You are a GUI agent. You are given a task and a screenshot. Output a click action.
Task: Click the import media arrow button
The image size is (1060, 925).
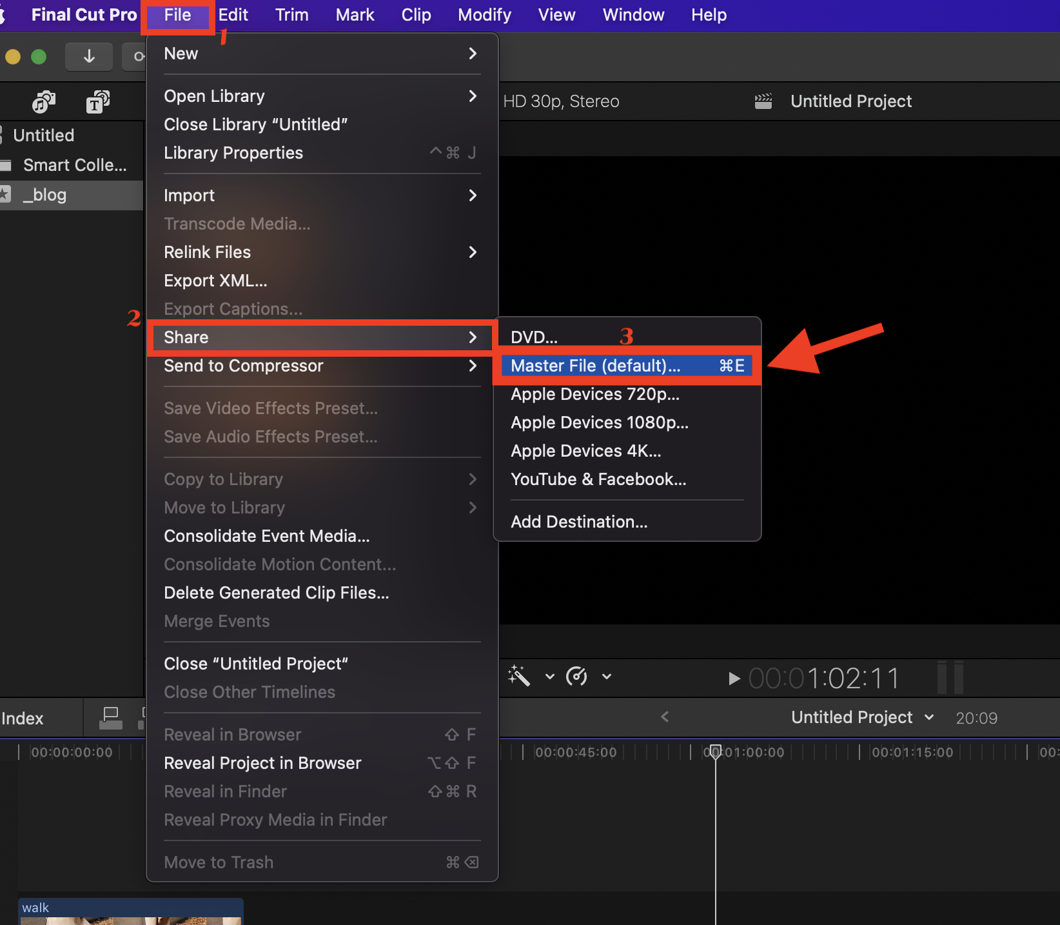pos(89,57)
